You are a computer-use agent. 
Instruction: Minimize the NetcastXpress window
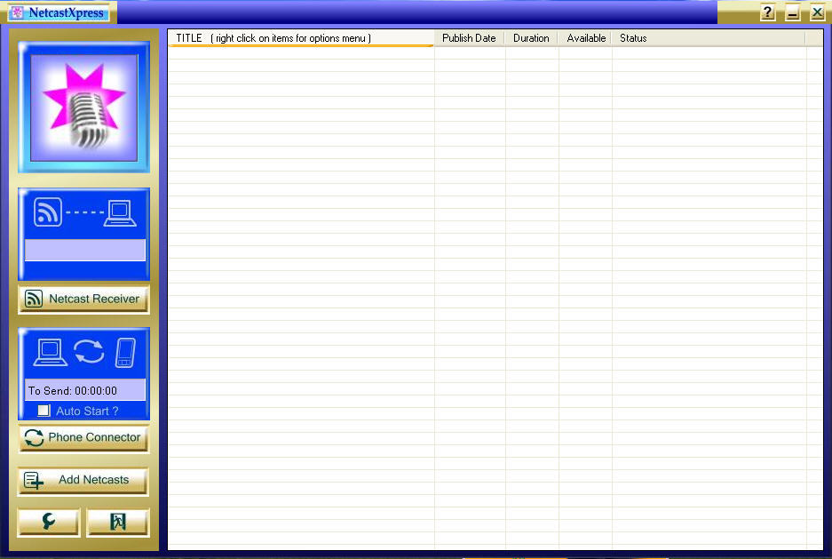(x=793, y=12)
